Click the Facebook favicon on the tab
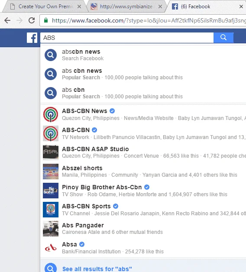The height and width of the screenshot is (272, 246). coord(175,6)
